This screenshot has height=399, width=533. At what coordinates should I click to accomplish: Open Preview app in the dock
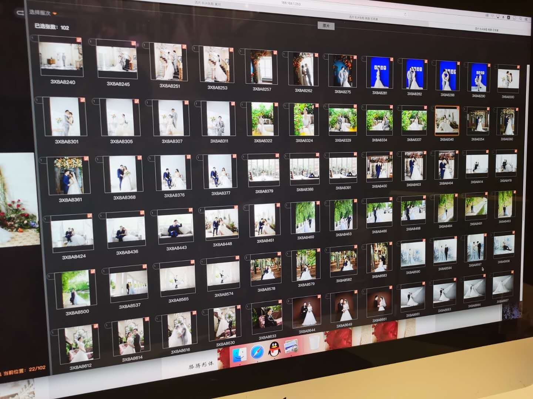(292, 347)
